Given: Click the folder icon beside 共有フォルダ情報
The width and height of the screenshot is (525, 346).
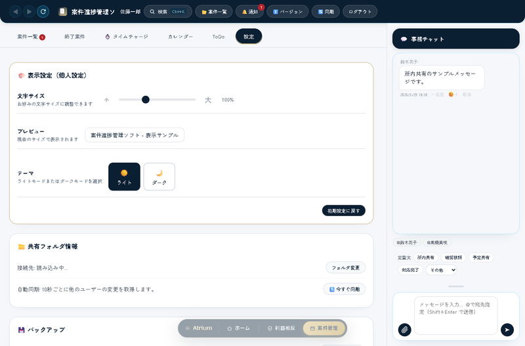Looking at the screenshot, I should (x=22, y=247).
